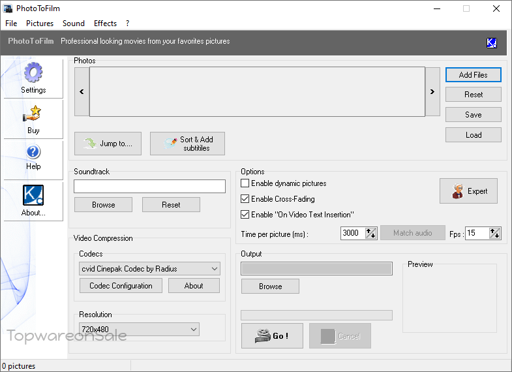The image size is (512, 372).
Task: Minimize the PhotoToFilm window
Action: [437, 8]
